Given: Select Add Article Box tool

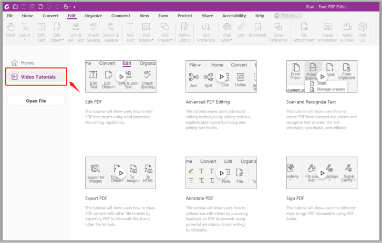Looking at the screenshot, I should [206, 32].
